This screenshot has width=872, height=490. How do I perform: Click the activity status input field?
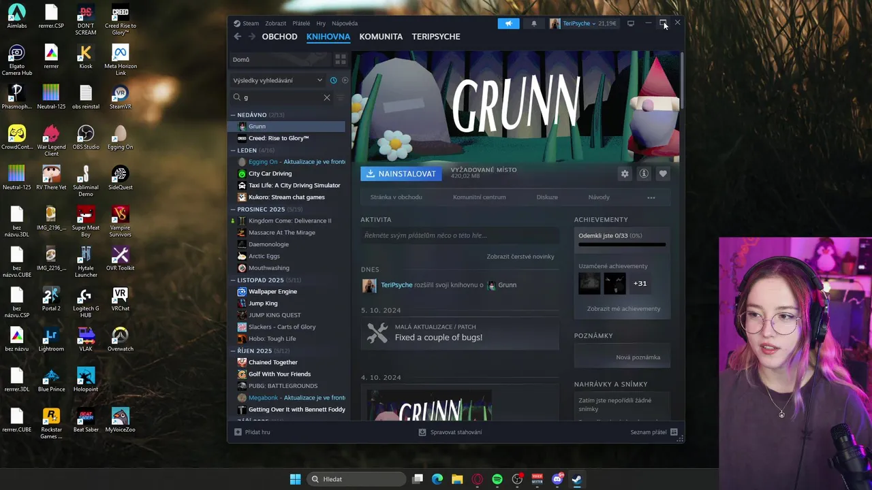pos(460,235)
